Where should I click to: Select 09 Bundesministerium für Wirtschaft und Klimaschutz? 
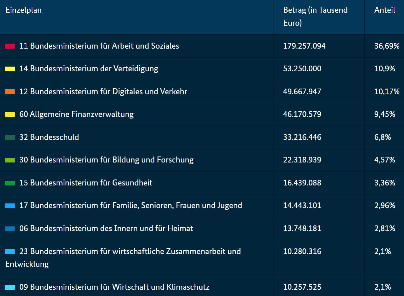click(x=114, y=287)
